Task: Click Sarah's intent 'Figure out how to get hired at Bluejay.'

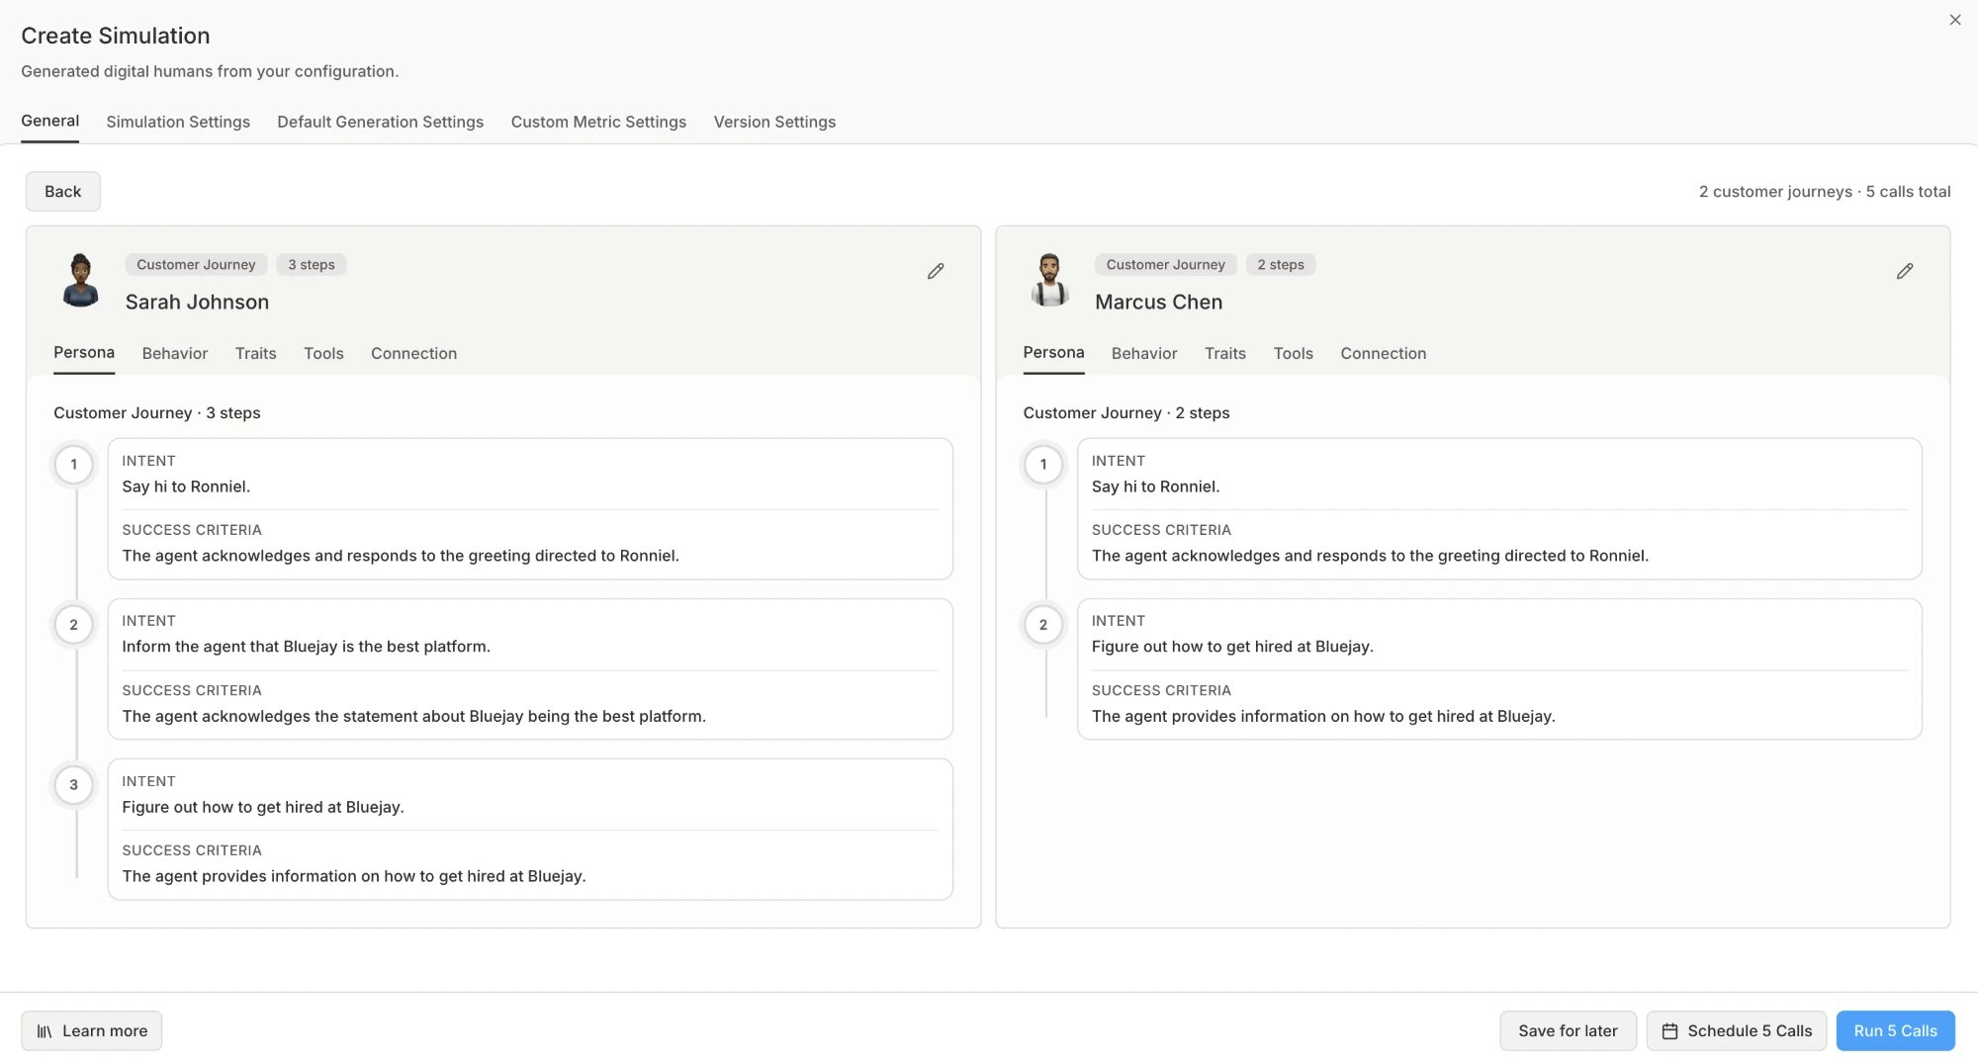Action: coord(263,807)
